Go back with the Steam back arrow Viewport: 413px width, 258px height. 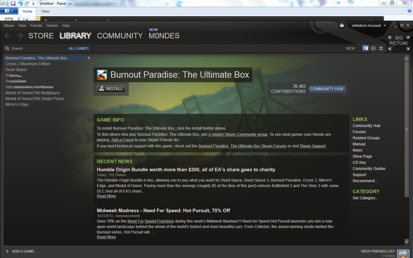pyautogui.click(x=8, y=35)
